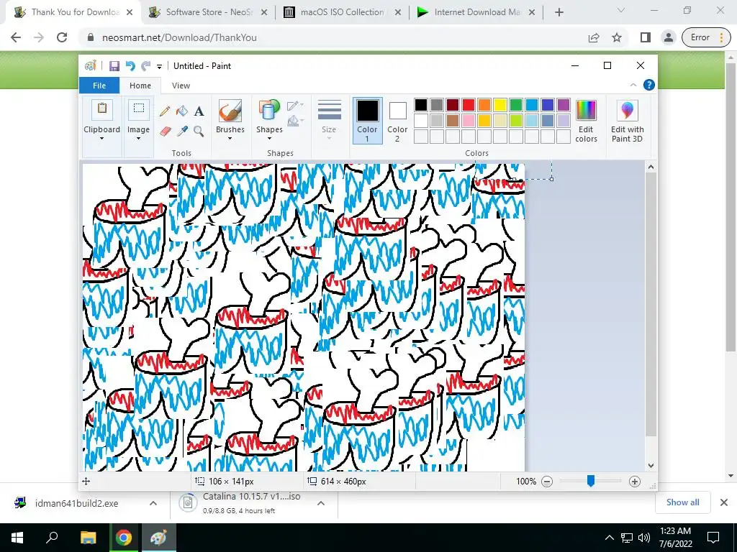
Task: Open options arrow for idman641build2.exe download
Action: 153,503
